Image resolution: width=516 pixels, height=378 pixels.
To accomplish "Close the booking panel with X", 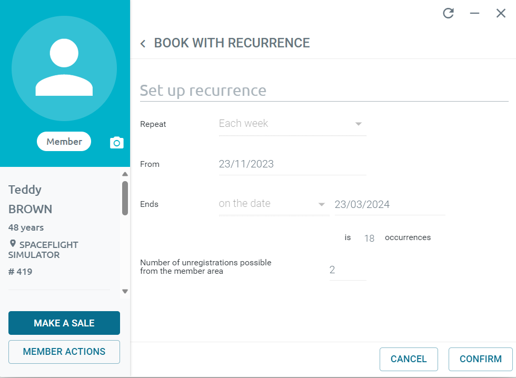I will 501,13.
